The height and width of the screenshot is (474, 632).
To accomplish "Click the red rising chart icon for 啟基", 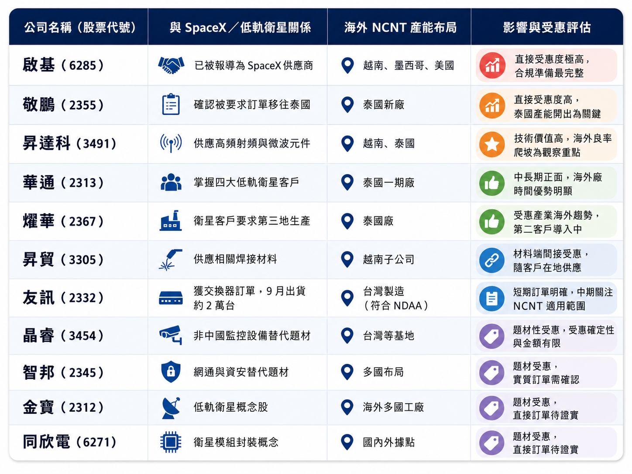I will pyautogui.click(x=492, y=65).
